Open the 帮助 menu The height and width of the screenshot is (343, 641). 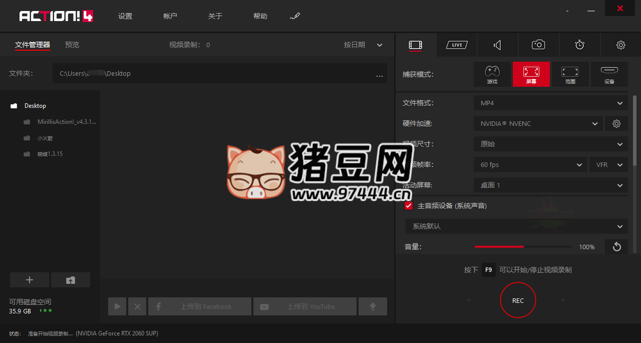point(260,16)
